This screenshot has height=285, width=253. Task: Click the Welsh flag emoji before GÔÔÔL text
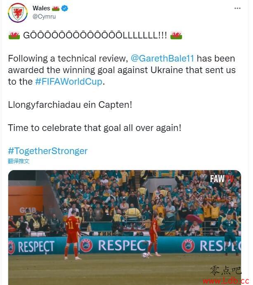(x=14, y=35)
